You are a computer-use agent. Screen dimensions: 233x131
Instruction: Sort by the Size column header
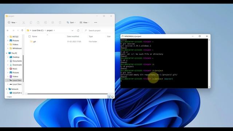(x=109, y=36)
